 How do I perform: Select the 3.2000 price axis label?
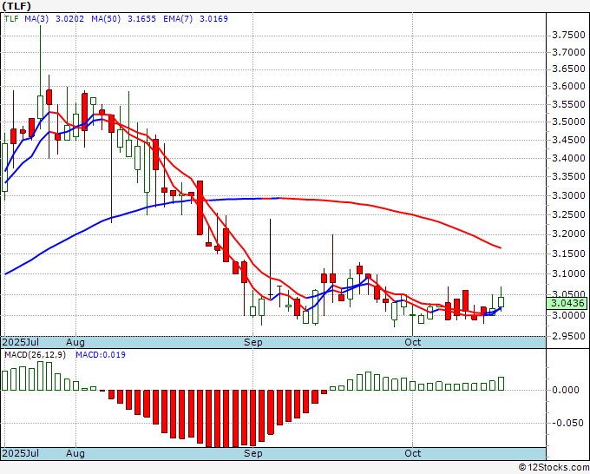[x=568, y=234]
